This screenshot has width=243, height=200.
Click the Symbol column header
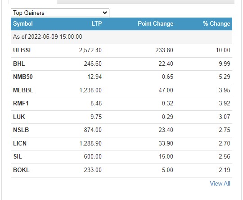pos(23,24)
